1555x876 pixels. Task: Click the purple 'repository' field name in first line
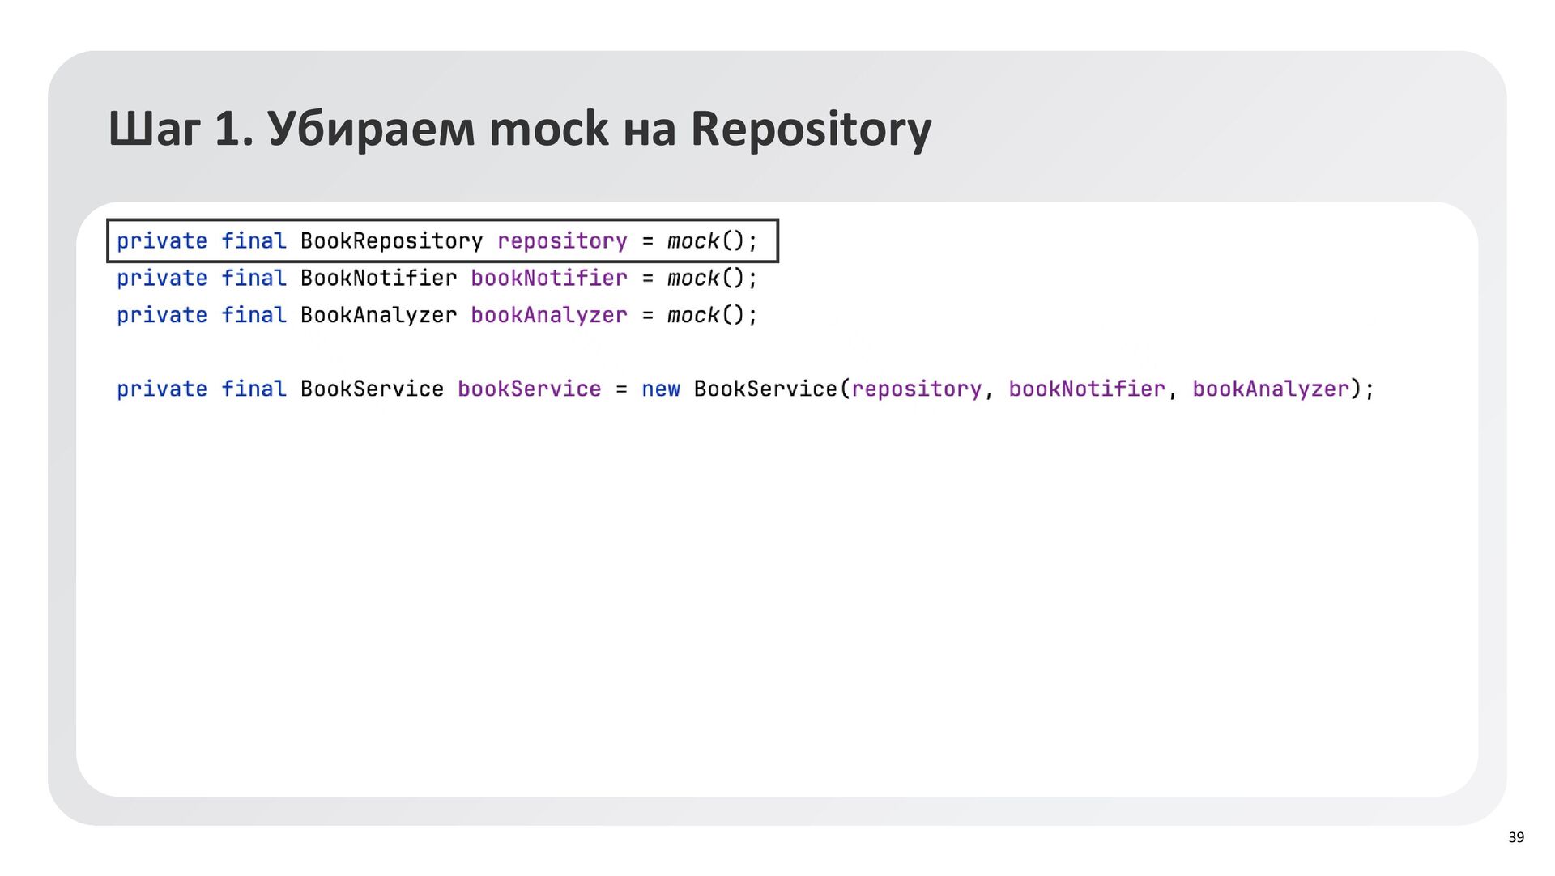(562, 241)
